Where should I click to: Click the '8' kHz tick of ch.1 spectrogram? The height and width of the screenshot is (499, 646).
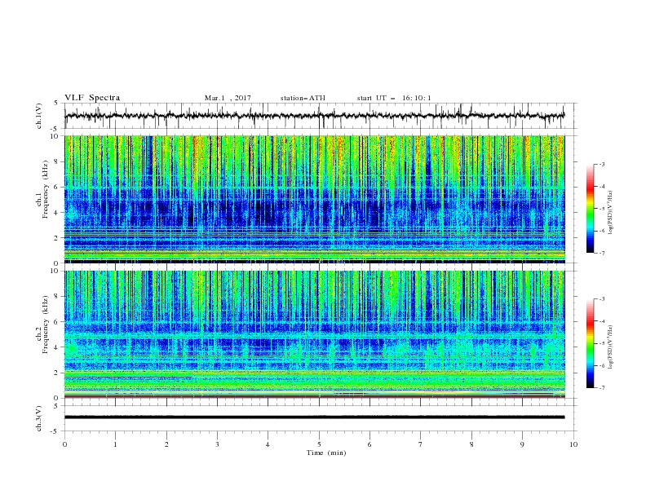click(57, 161)
